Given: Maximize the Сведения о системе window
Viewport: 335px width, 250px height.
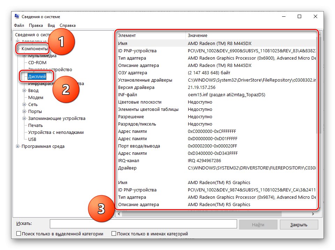Looking at the screenshot, I should 299,16.
